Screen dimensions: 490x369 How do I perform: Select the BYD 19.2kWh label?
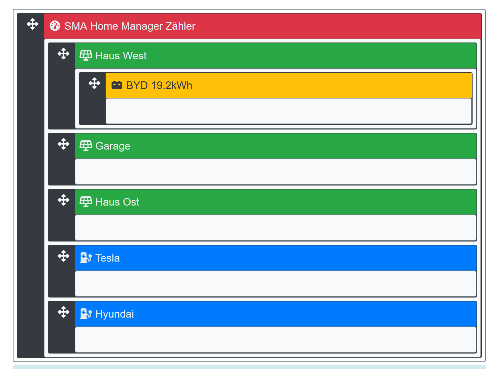[x=159, y=85]
